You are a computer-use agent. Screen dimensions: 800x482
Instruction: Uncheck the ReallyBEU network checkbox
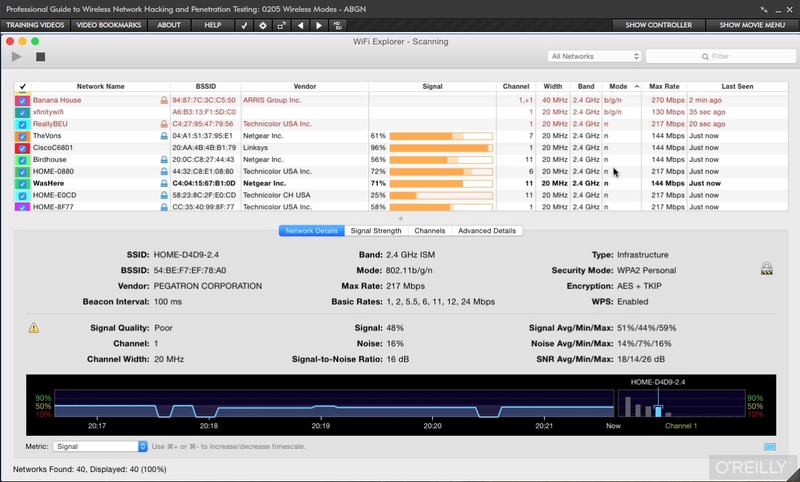coord(22,124)
